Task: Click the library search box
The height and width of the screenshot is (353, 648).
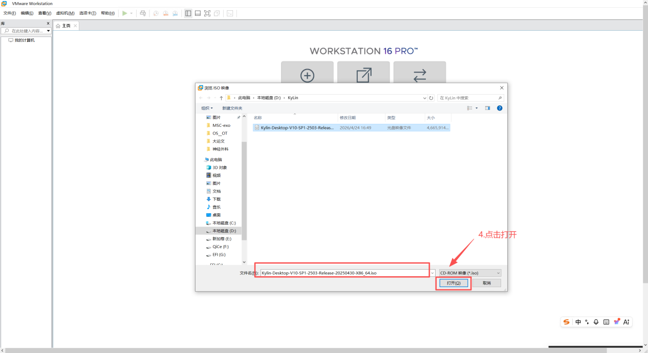Action: click(25, 31)
